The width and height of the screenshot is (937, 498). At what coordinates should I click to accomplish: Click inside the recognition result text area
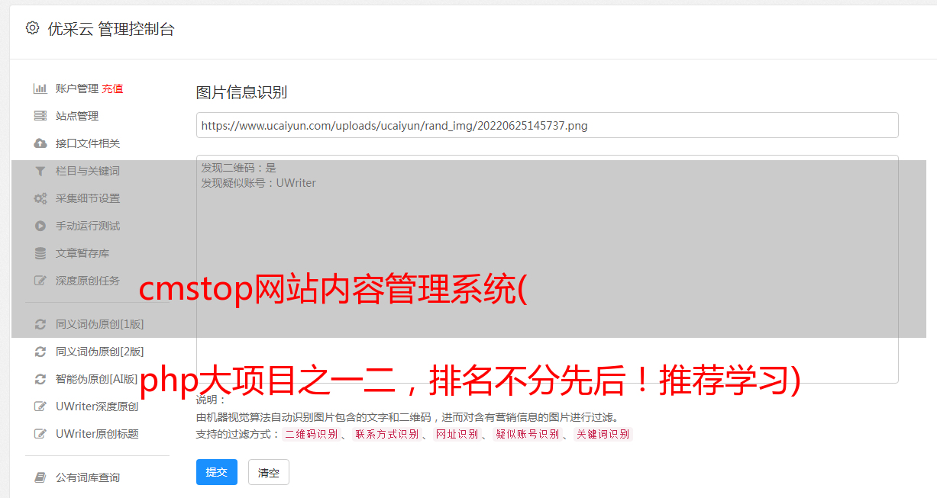coord(547,269)
